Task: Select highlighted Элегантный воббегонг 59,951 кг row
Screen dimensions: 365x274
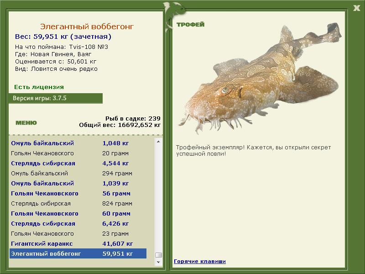Action: tap(78, 253)
